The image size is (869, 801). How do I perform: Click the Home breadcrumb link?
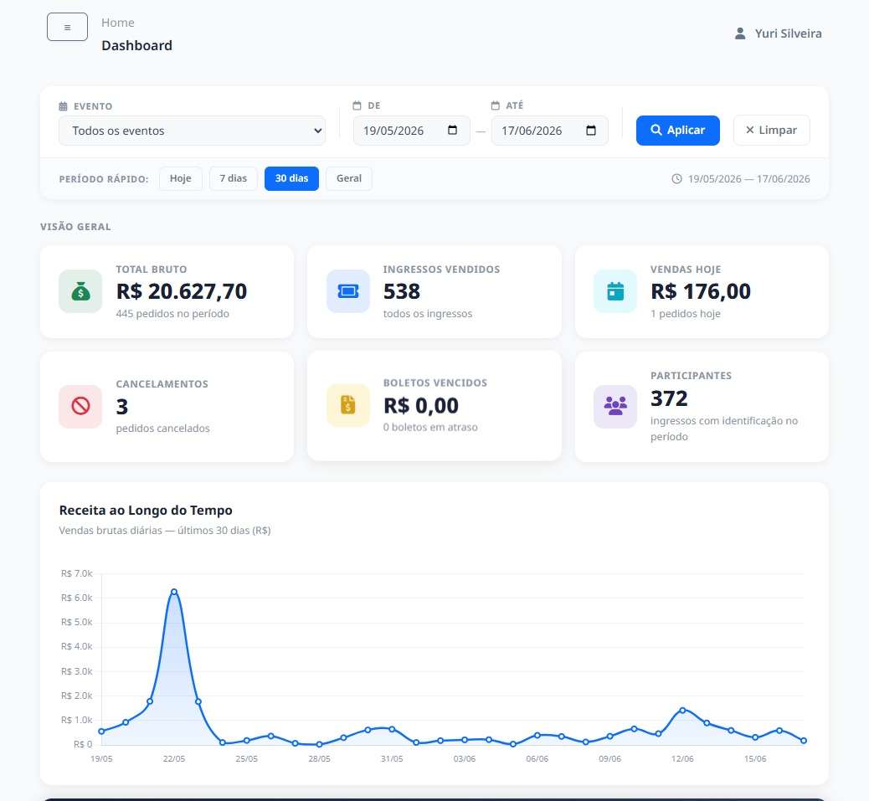[x=117, y=23]
